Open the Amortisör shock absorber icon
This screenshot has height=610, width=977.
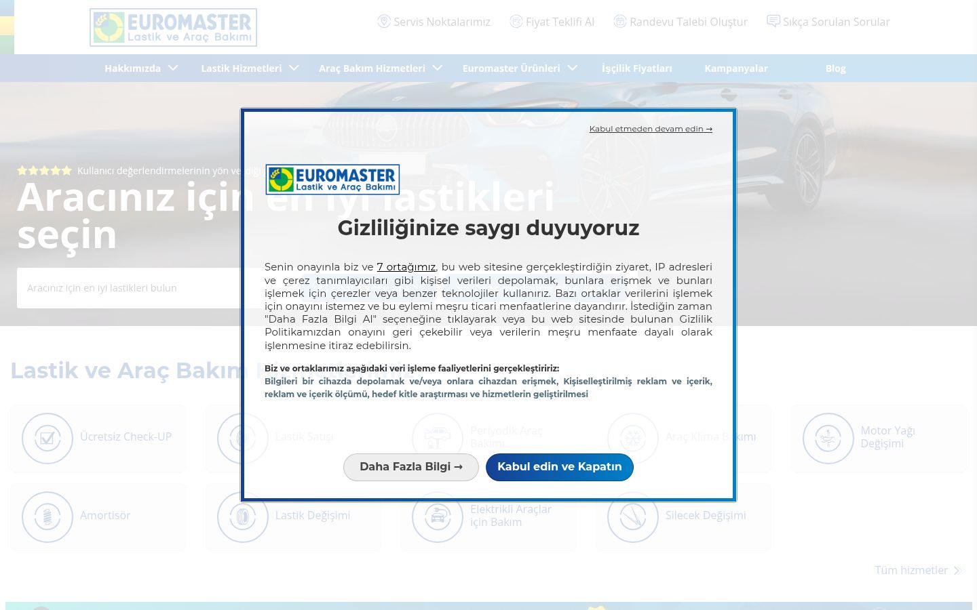coord(47,517)
